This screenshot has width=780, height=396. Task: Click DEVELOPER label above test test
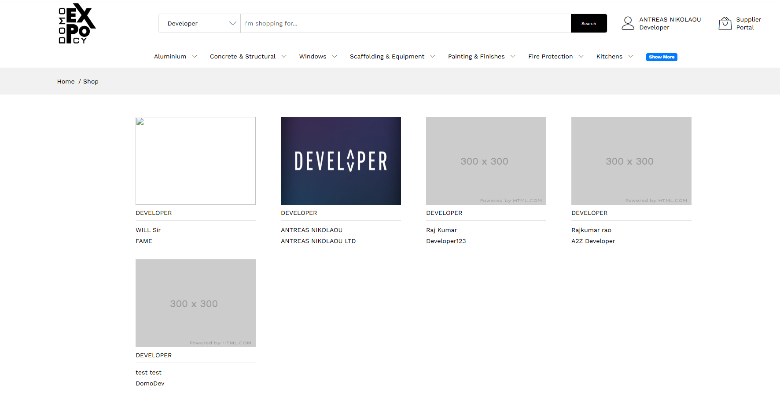[154, 355]
